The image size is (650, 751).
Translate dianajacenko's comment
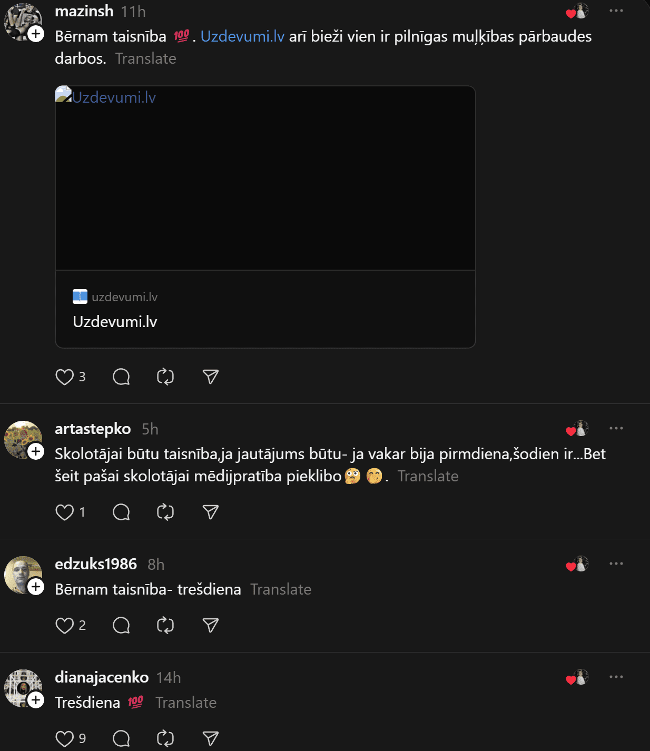(186, 703)
